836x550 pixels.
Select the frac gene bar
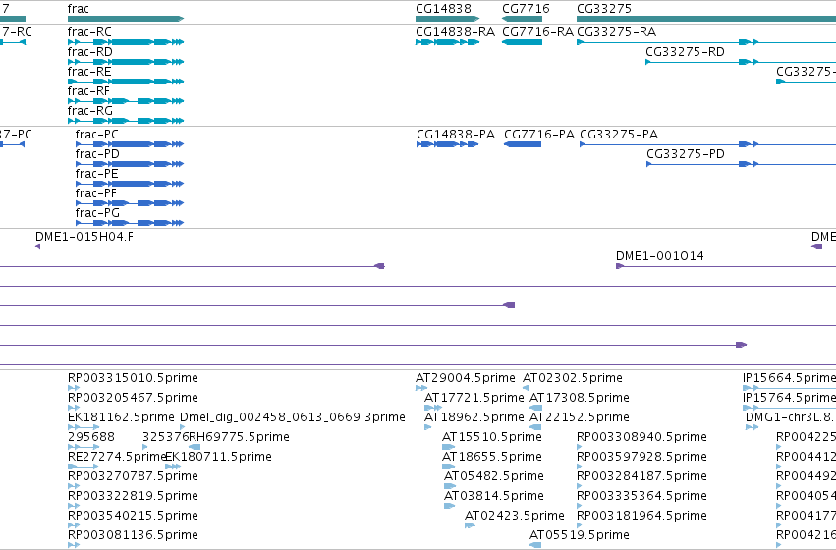(x=126, y=19)
